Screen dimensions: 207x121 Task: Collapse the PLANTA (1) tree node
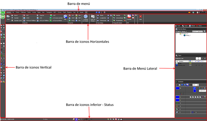[176, 34]
